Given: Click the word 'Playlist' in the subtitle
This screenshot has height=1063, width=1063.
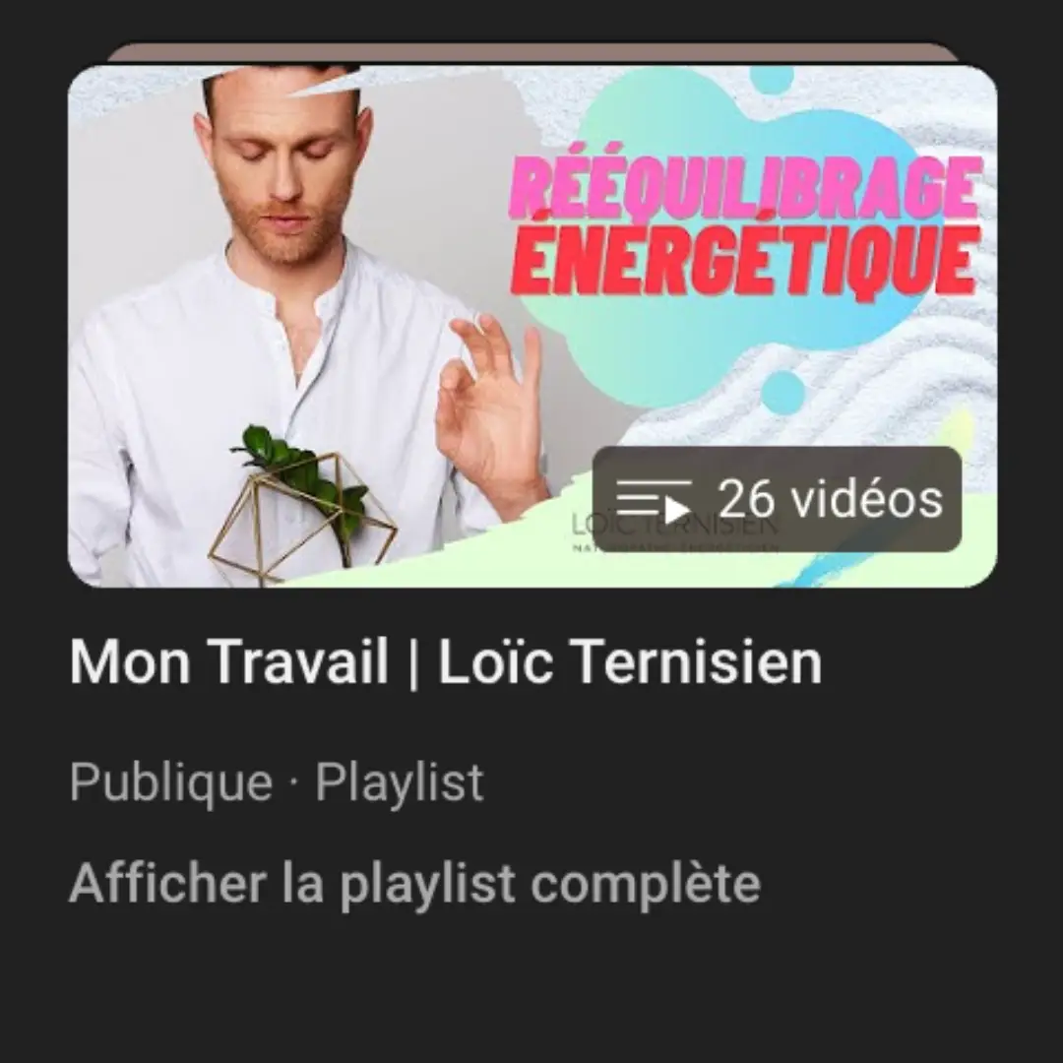Looking at the screenshot, I should [400, 782].
